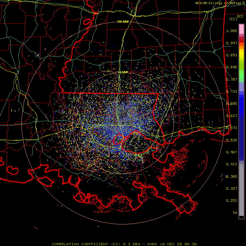Click the gray band of the color scale
The image size is (246, 246).
click(x=241, y=190)
